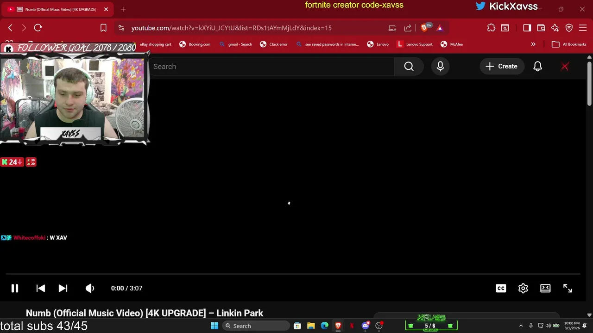Open Brave Shields panel
Screen dimensions: 593x333
point(425,28)
